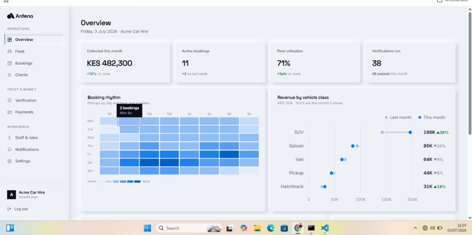
Task: Open the Fleet utilisation card
Action: tap(316, 62)
